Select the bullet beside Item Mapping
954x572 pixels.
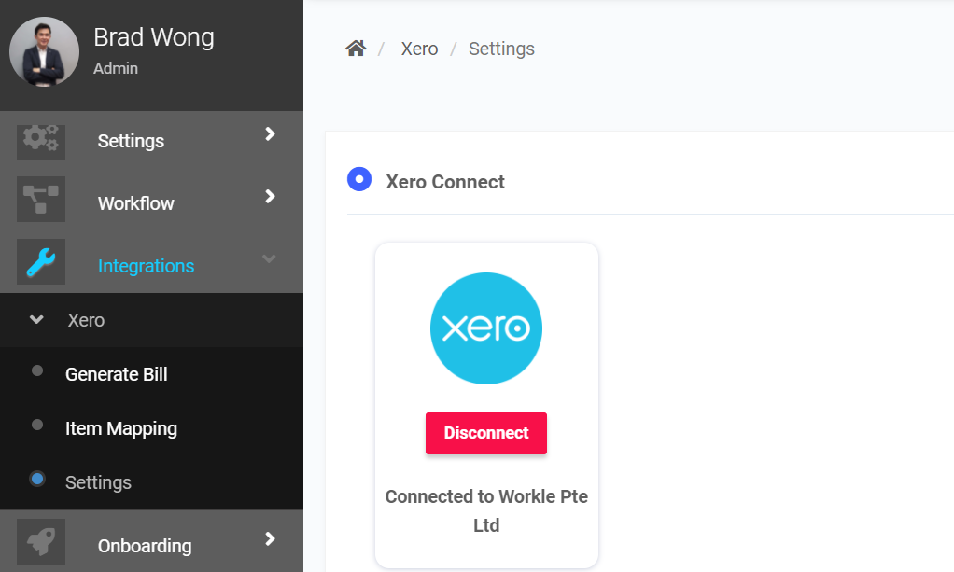click(x=37, y=426)
